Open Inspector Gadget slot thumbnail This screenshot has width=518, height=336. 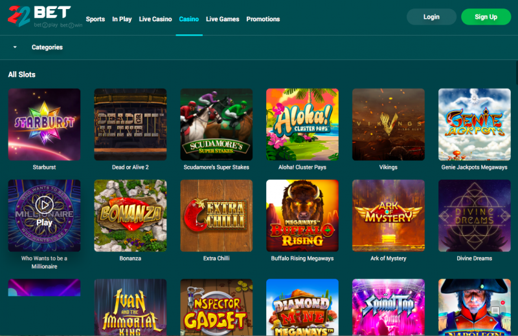click(216, 308)
